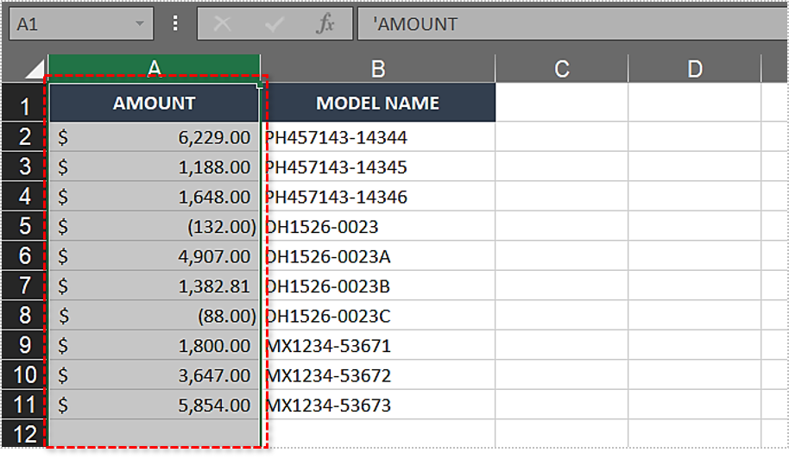This screenshot has height=459, width=789.
Task: Select row 12 header
Action: (23, 433)
